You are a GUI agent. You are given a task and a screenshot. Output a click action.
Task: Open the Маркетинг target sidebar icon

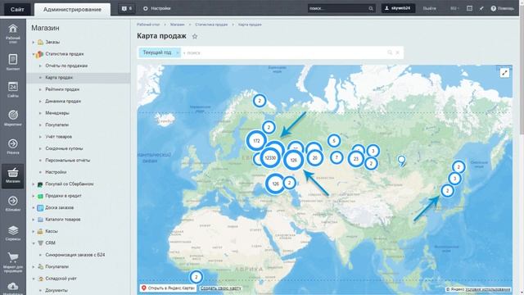click(x=13, y=118)
